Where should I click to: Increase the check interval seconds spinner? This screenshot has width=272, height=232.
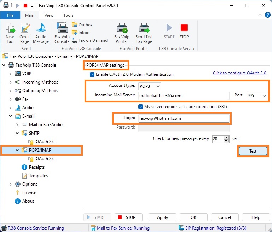pos(226,137)
